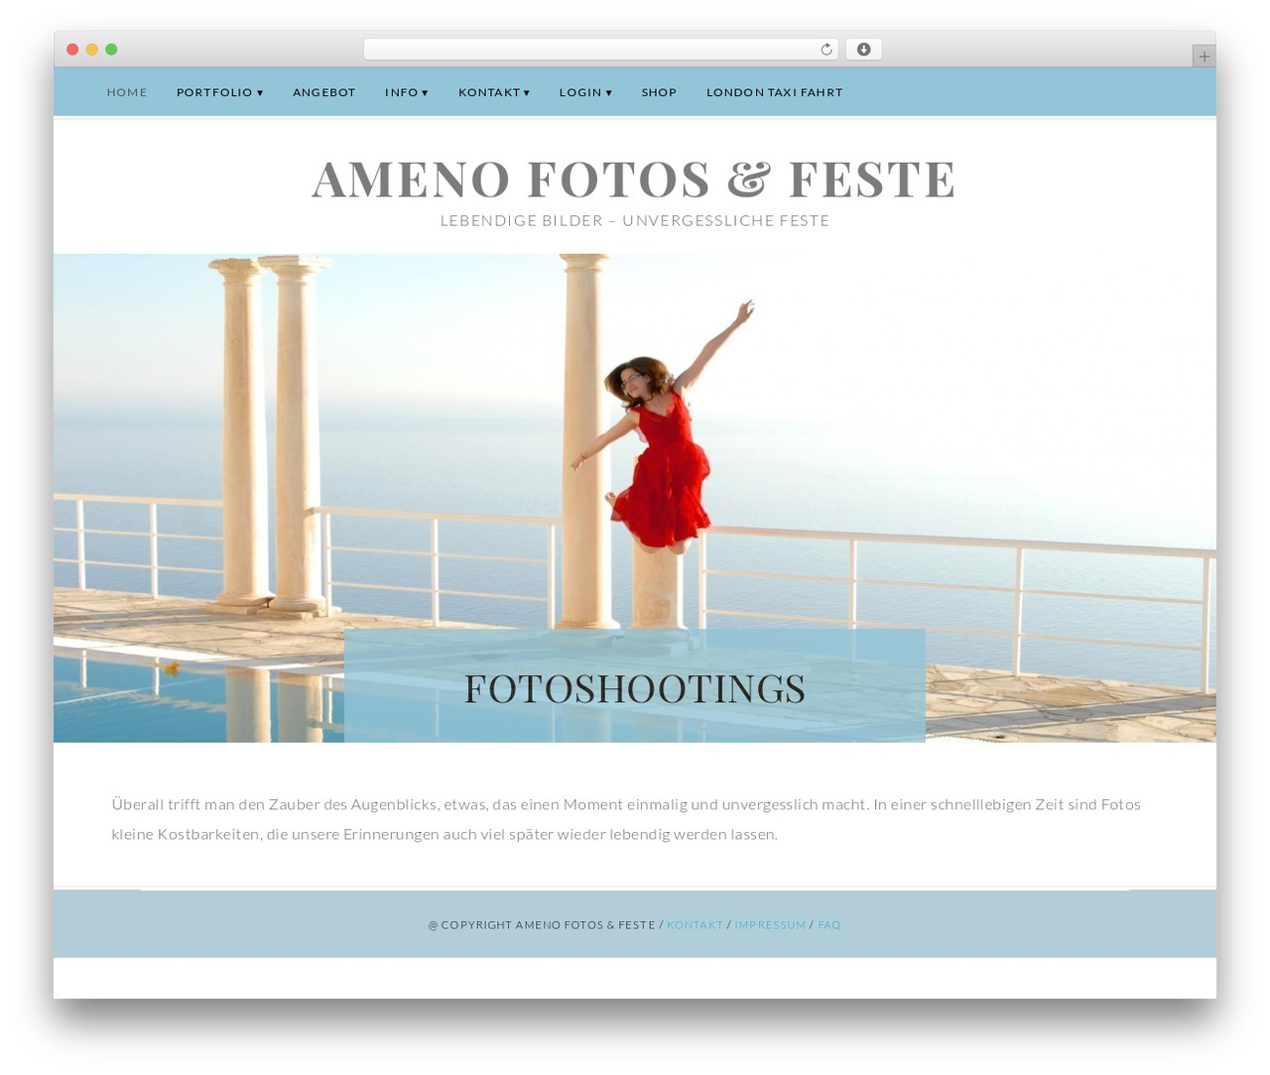Expand the Info dropdown menu

407,92
